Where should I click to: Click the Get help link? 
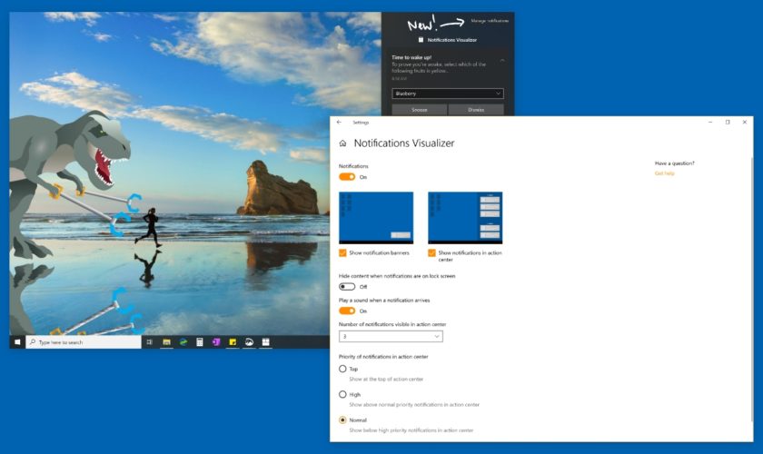point(665,173)
